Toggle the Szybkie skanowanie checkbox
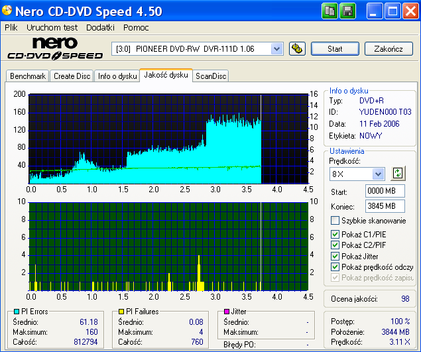The image size is (421, 352). coord(335,221)
